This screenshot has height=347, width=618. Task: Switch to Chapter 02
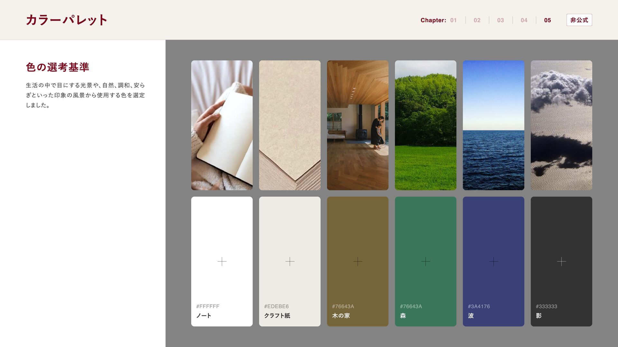tap(477, 20)
